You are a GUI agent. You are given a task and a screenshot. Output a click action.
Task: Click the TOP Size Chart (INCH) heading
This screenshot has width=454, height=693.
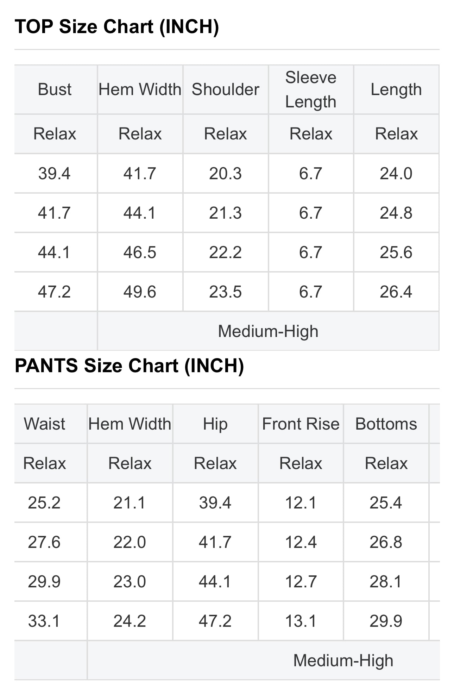117,27
